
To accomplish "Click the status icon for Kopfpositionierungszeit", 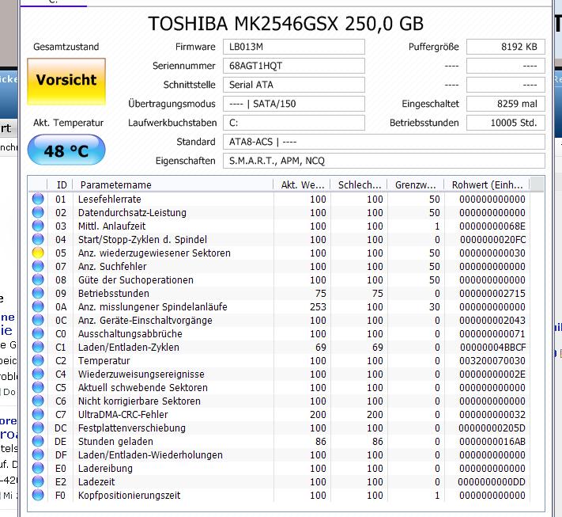I will pyautogui.click(x=38, y=495).
